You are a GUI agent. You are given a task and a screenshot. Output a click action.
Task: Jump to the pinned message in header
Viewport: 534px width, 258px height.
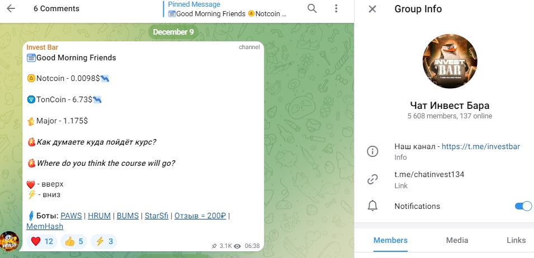coord(228,9)
